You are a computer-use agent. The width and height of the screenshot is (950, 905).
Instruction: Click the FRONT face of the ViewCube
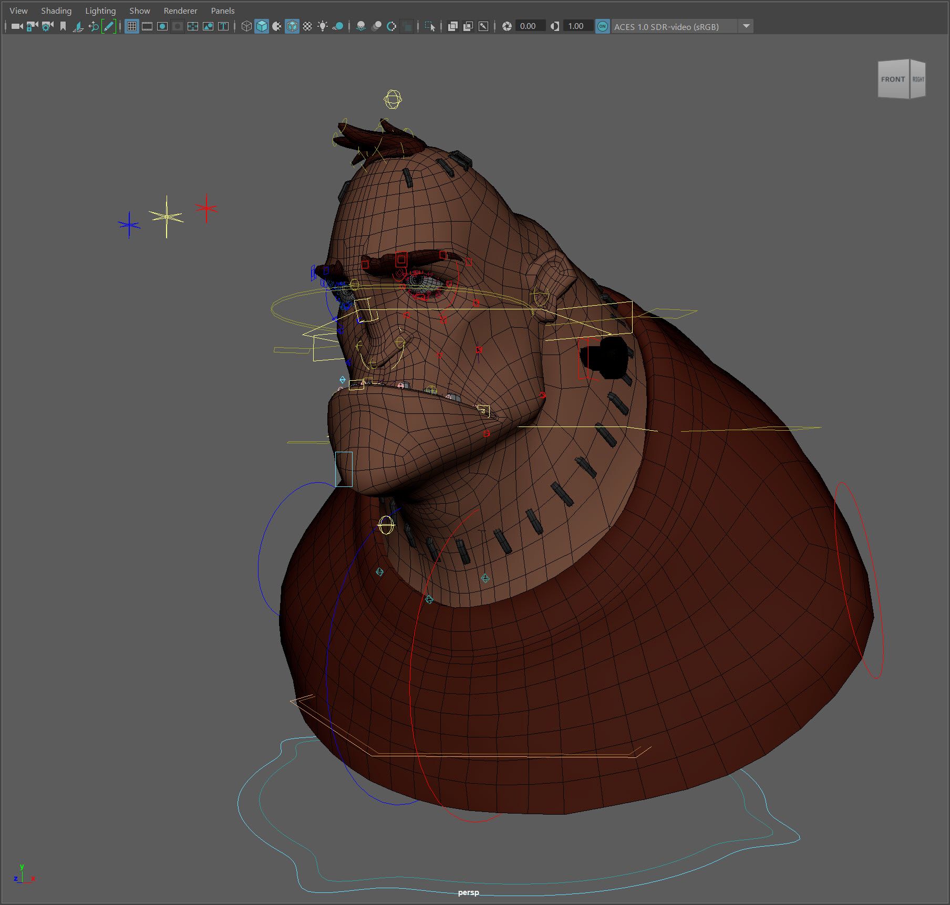[893, 79]
